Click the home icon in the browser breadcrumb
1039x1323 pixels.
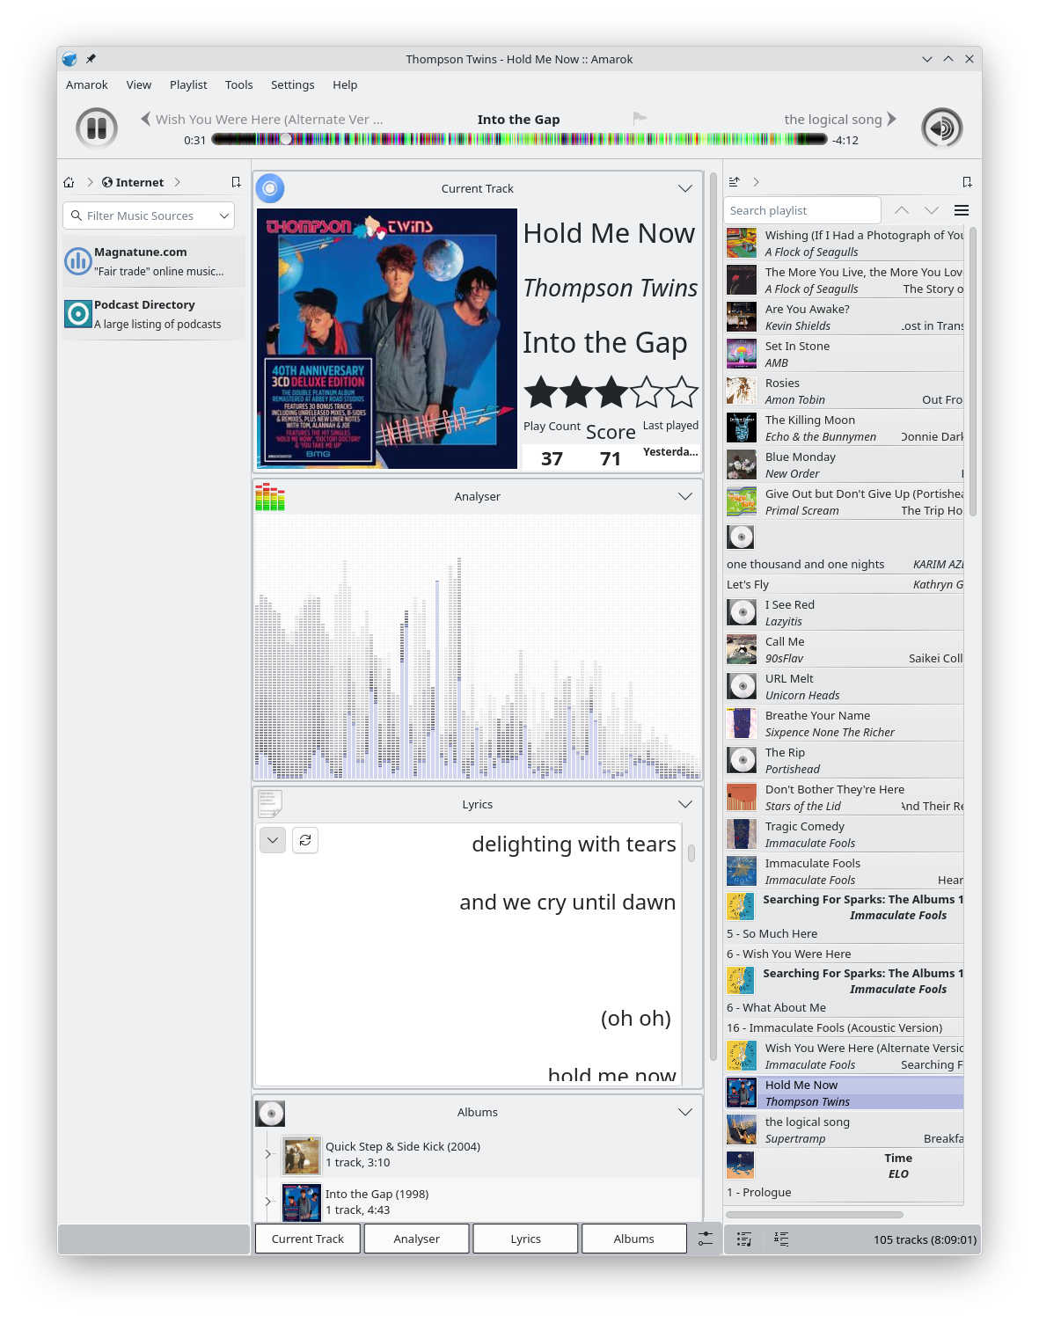(69, 183)
